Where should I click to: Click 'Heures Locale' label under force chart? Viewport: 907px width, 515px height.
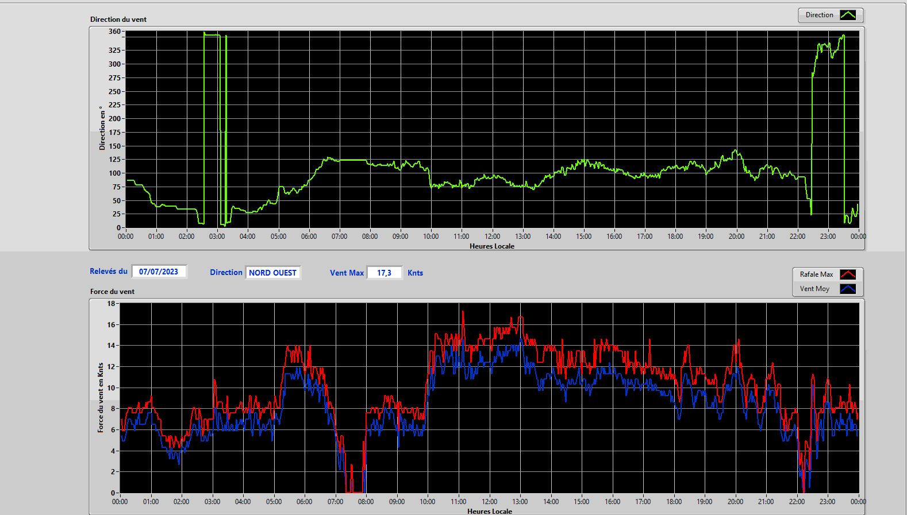(490, 511)
